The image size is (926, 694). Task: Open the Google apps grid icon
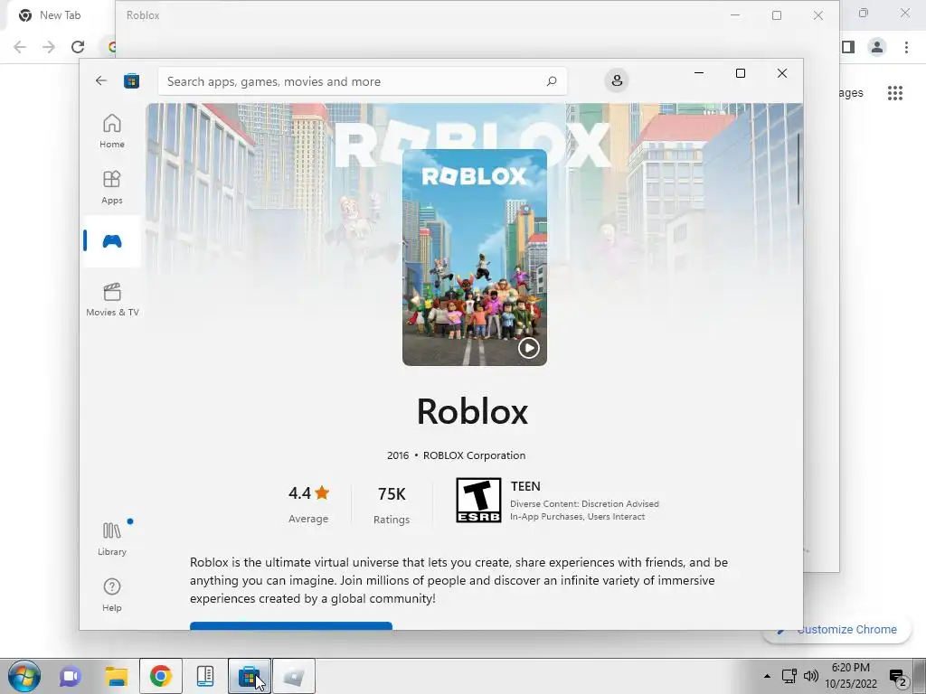[x=895, y=93]
